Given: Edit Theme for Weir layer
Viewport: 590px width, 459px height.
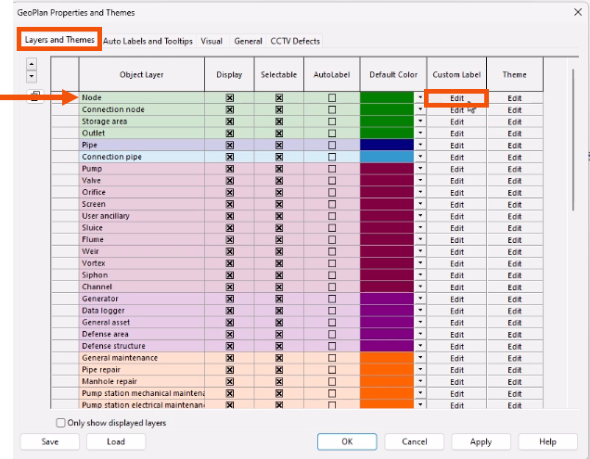Looking at the screenshot, I should point(514,252).
